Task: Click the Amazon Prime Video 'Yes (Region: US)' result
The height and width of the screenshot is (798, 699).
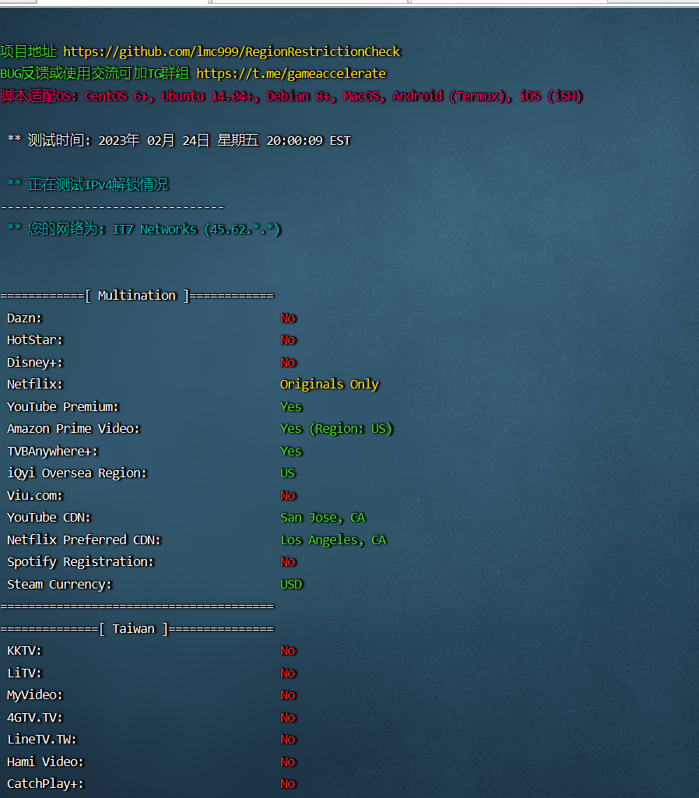Action: click(336, 428)
